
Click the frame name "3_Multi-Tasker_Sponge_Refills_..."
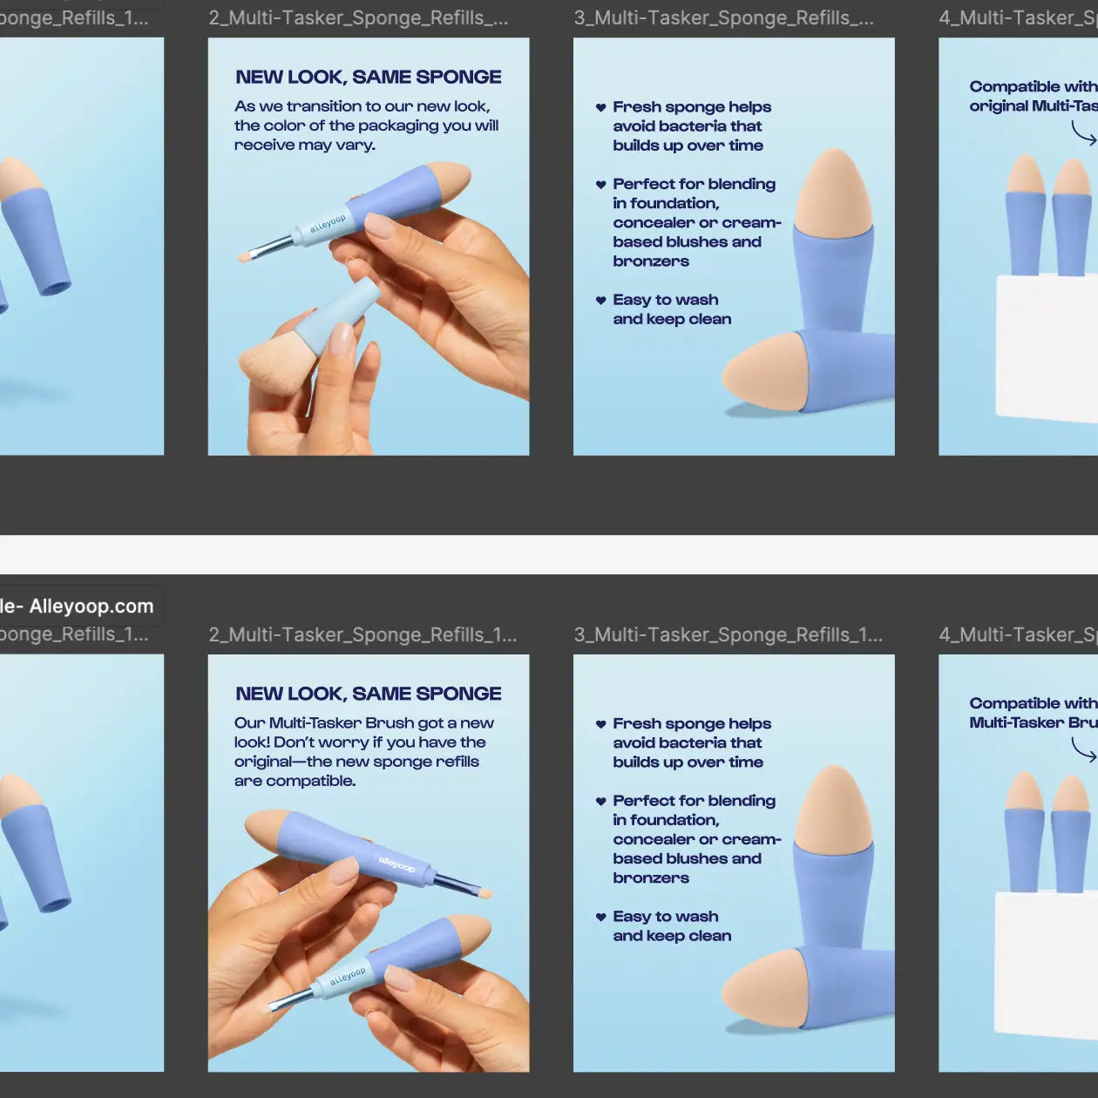(x=723, y=18)
